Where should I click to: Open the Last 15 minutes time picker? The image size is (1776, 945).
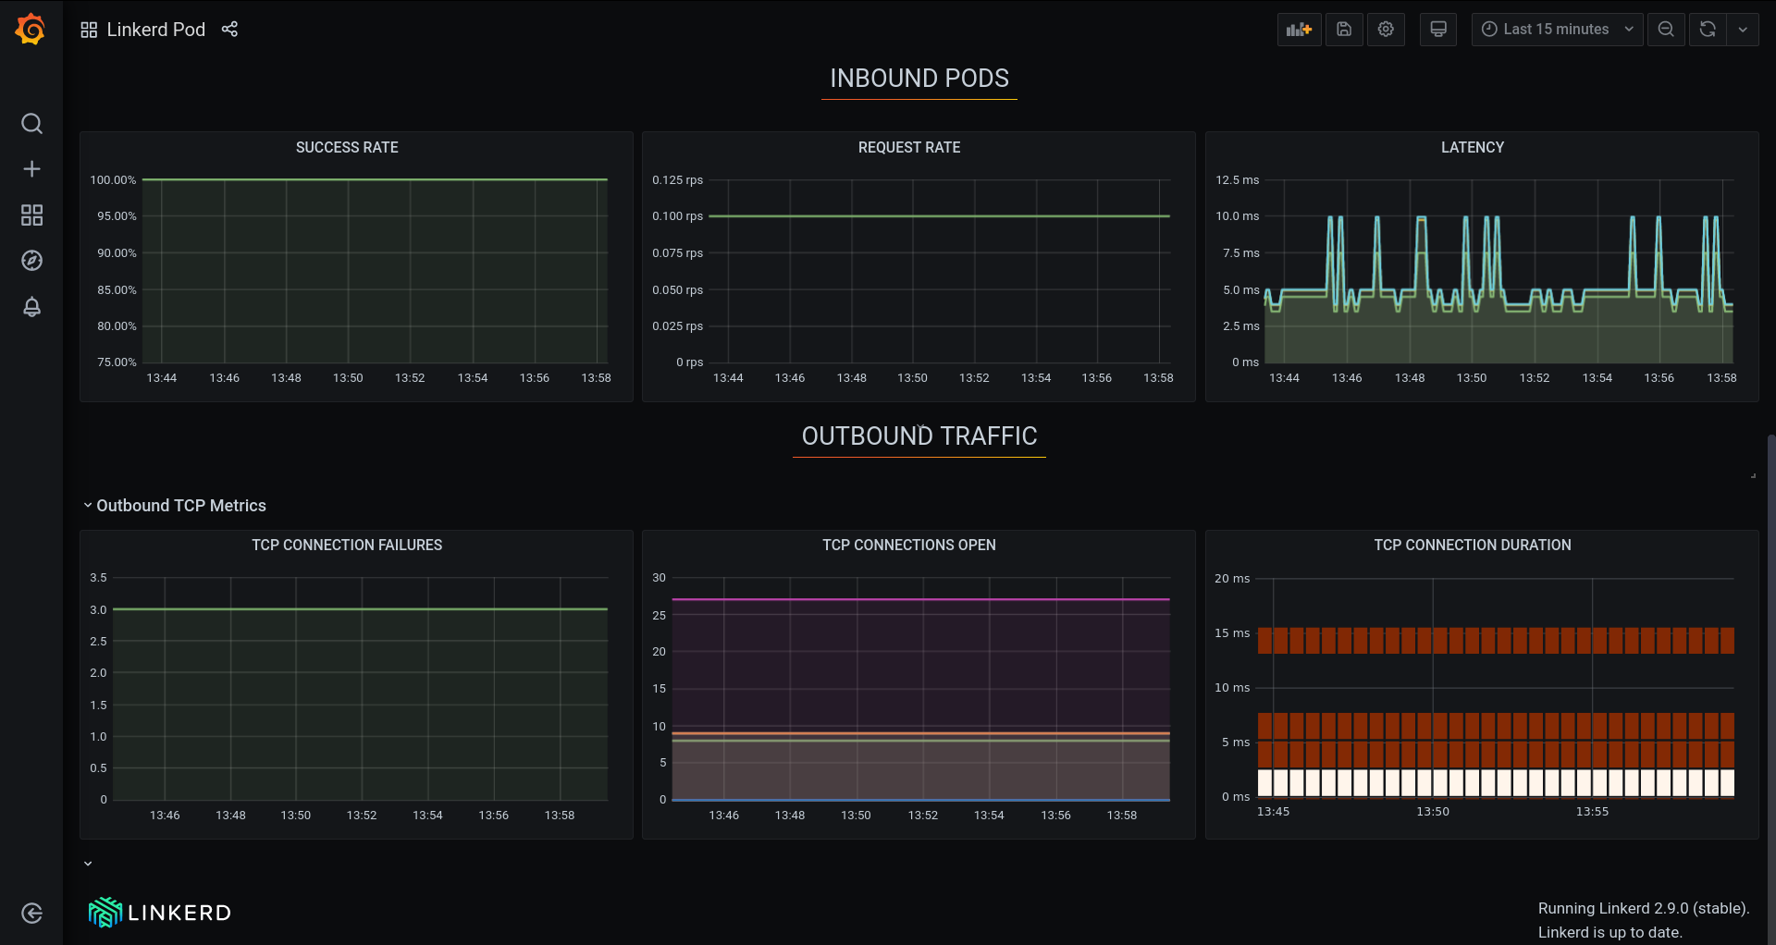click(x=1556, y=29)
